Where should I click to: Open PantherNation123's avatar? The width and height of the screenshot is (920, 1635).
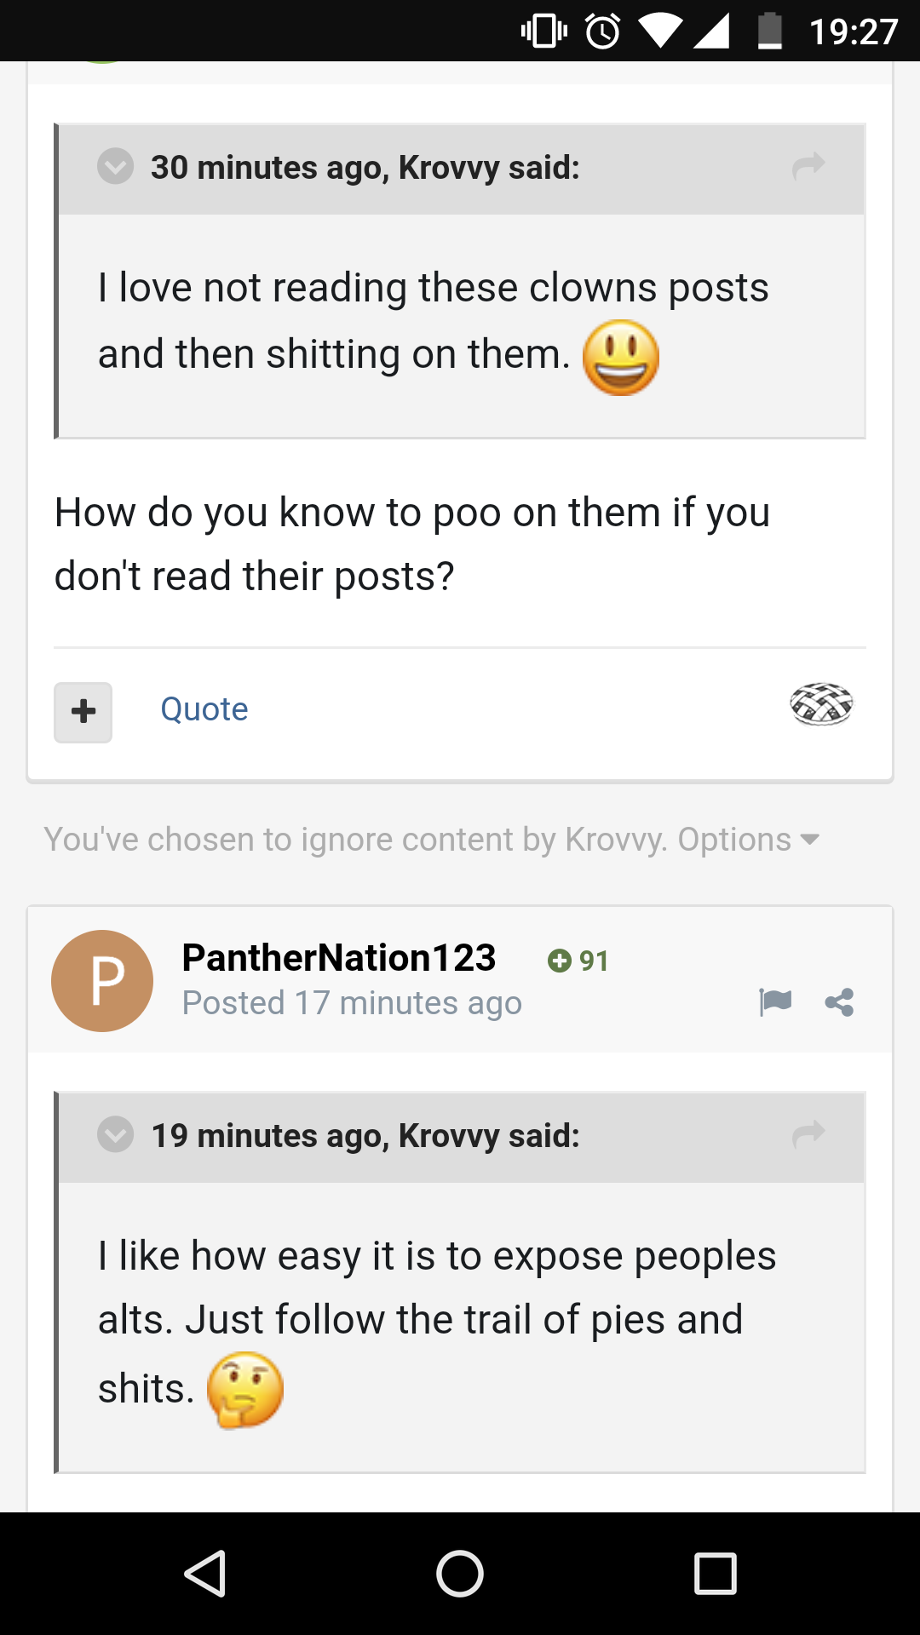[102, 981]
